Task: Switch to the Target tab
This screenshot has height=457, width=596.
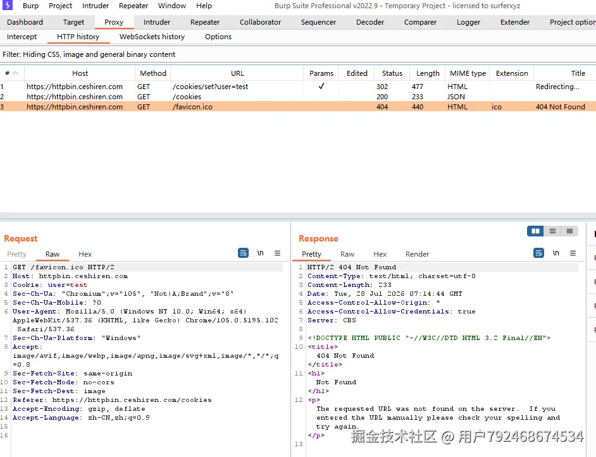Action: (x=73, y=22)
